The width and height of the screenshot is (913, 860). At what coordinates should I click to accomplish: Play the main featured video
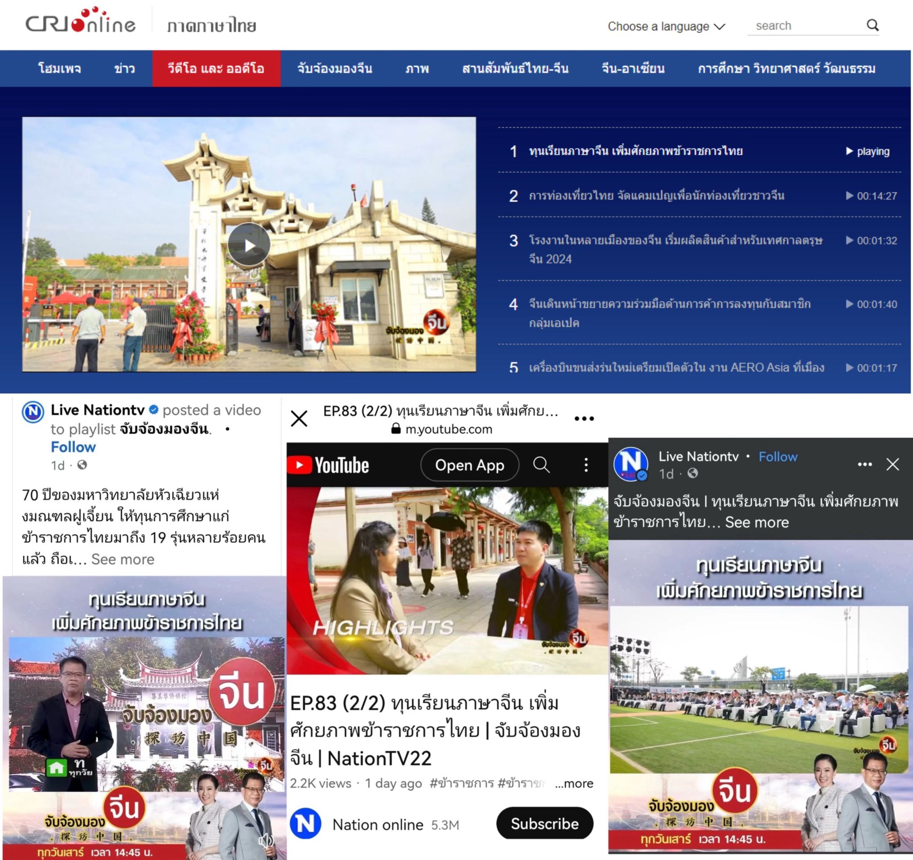pyautogui.click(x=249, y=245)
